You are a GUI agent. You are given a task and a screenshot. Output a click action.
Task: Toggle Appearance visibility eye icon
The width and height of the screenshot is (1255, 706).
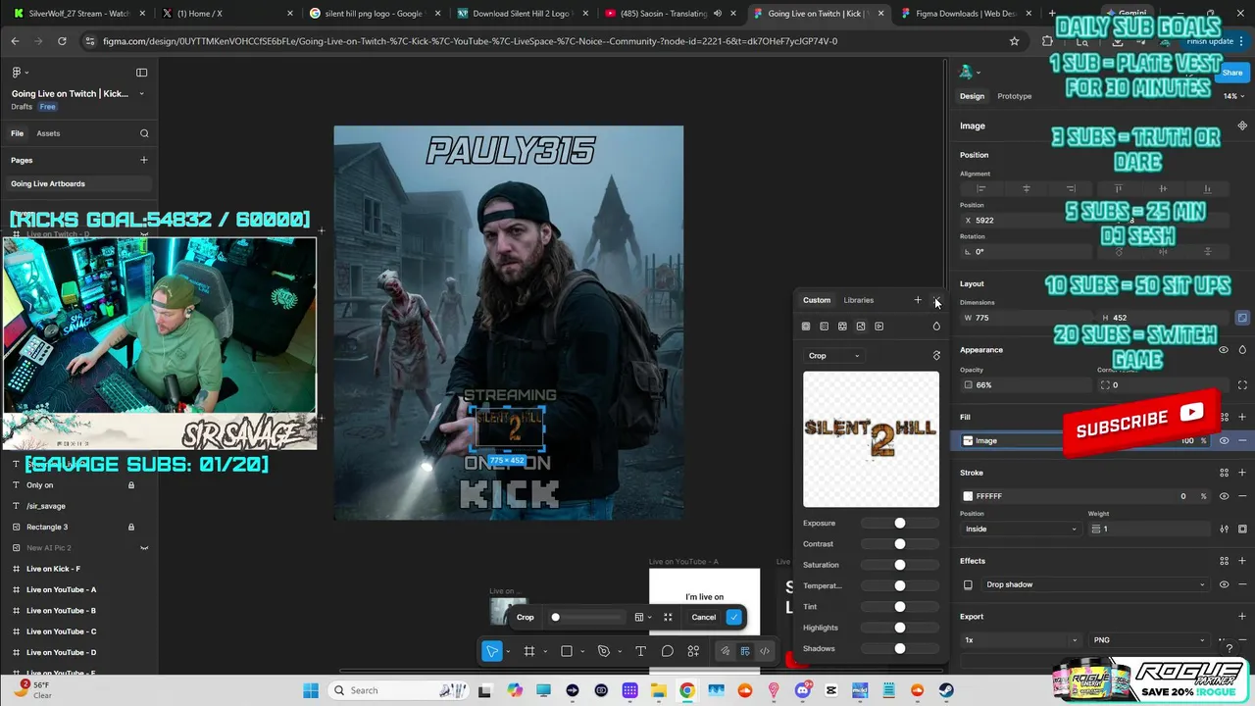pyautogui.click(x=1224, y=350)
